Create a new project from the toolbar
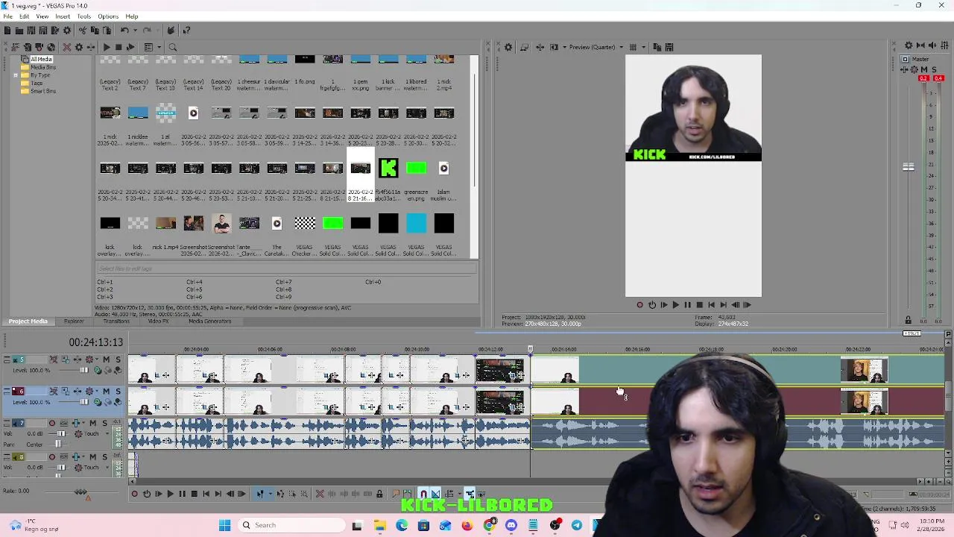 coord(7,31)
